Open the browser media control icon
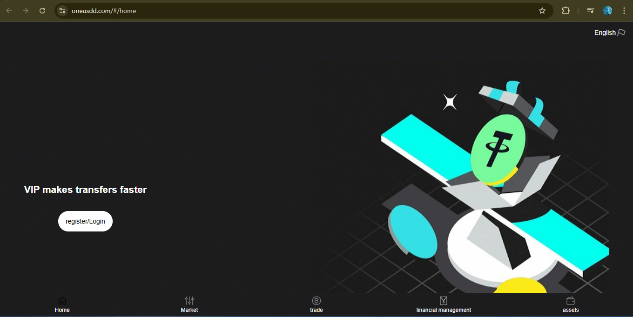Screen dimensions: 633x317 [x=591, y=11]
